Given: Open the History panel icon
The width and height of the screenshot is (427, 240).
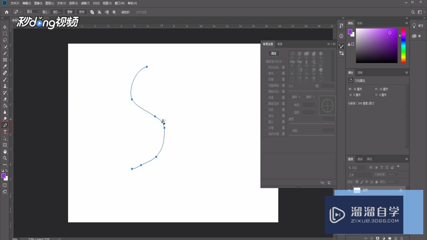Looking at the screenshot, I should pos(341,26).
